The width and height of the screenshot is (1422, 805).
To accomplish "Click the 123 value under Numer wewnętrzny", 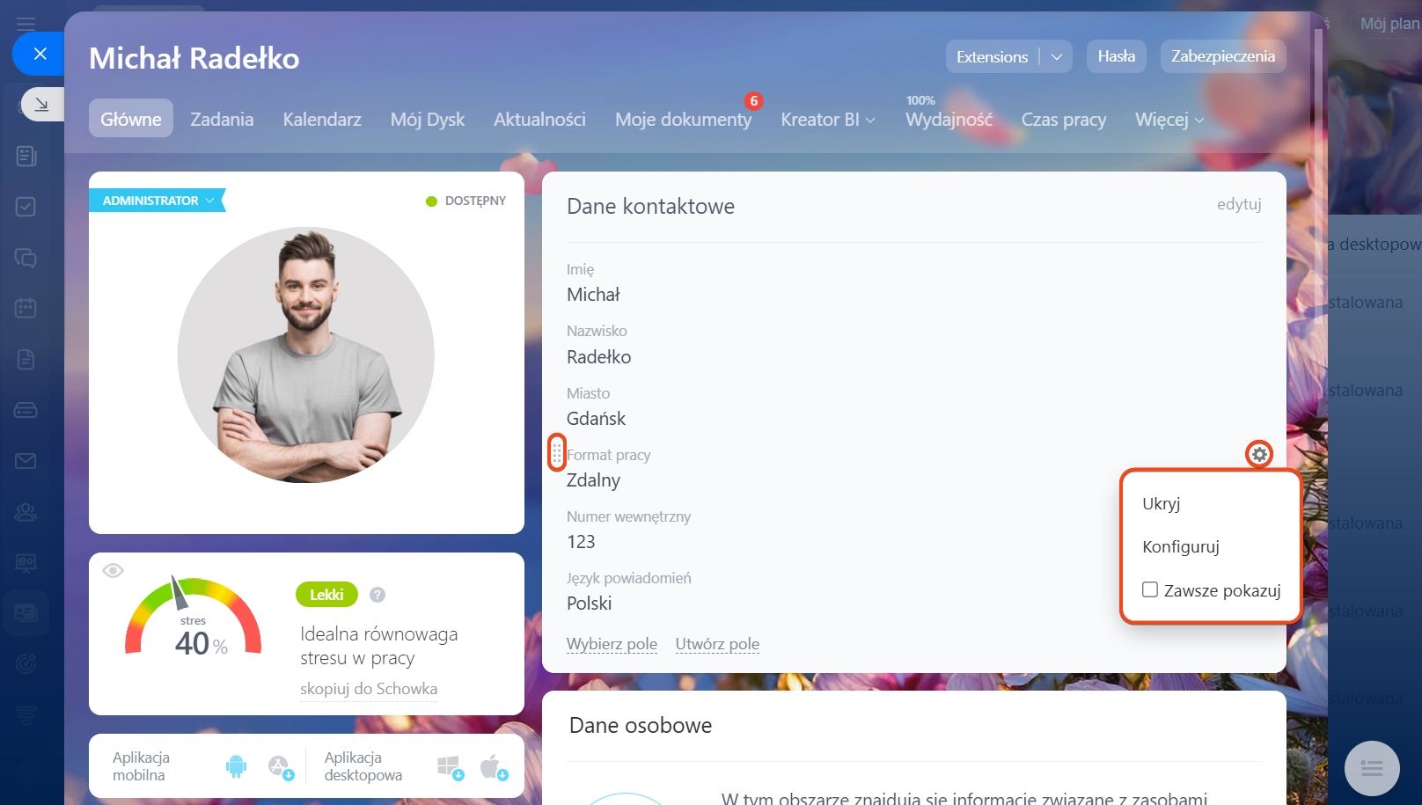I will [x=581, y=542].
